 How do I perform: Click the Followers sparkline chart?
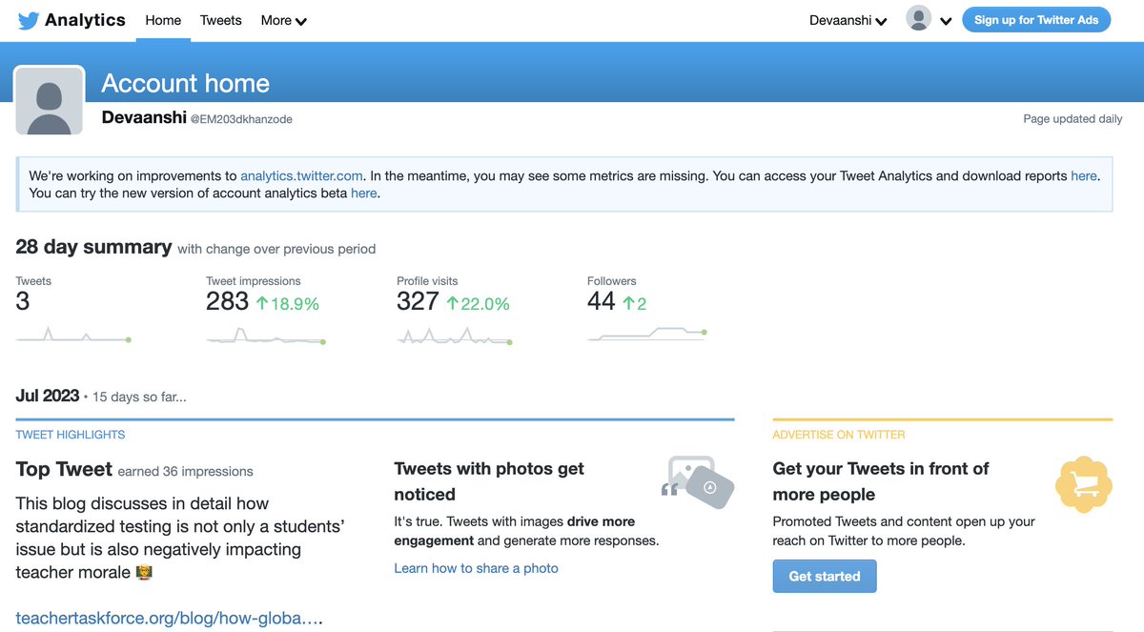647,334
